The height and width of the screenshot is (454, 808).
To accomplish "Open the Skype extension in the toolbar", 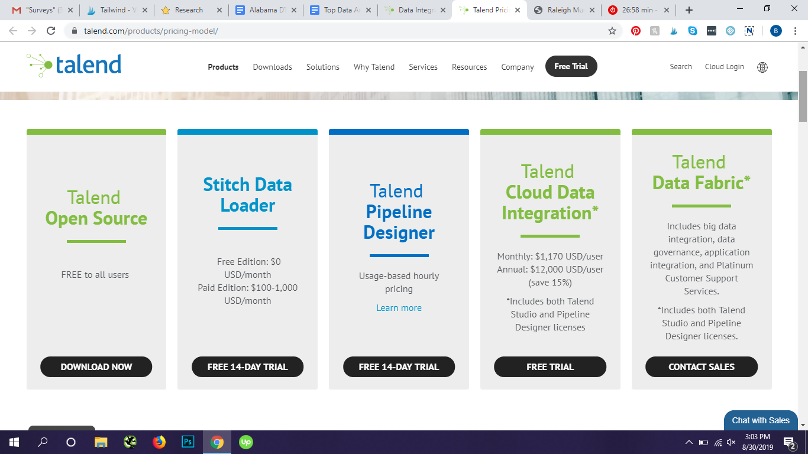I will click(x=693, y=31).
